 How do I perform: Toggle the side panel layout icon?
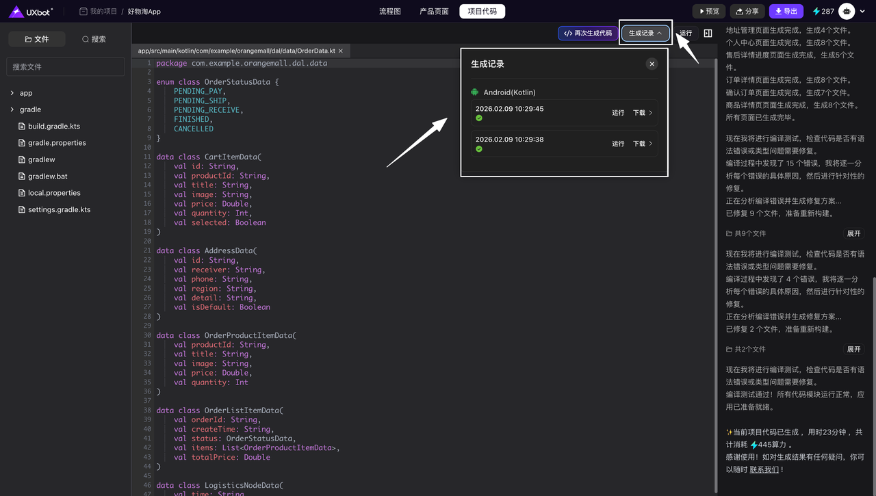[x=708, y=33]
